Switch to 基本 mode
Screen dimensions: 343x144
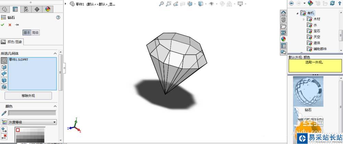coord(27,33)
